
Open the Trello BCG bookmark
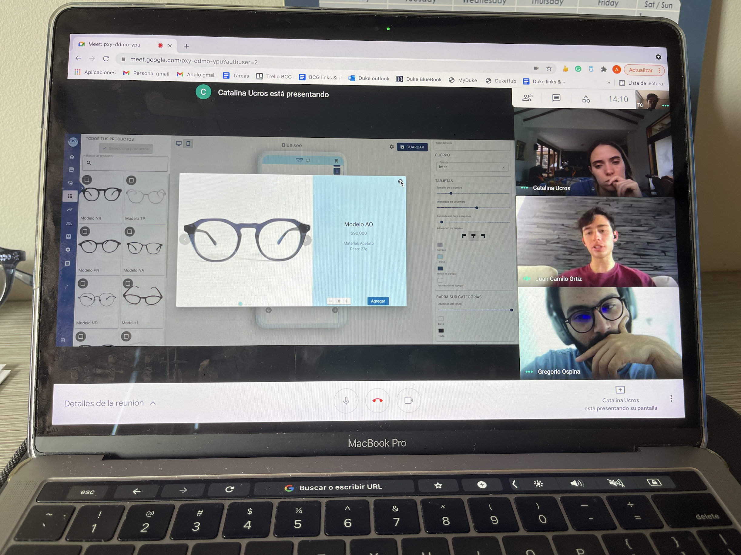pos(274,76)
